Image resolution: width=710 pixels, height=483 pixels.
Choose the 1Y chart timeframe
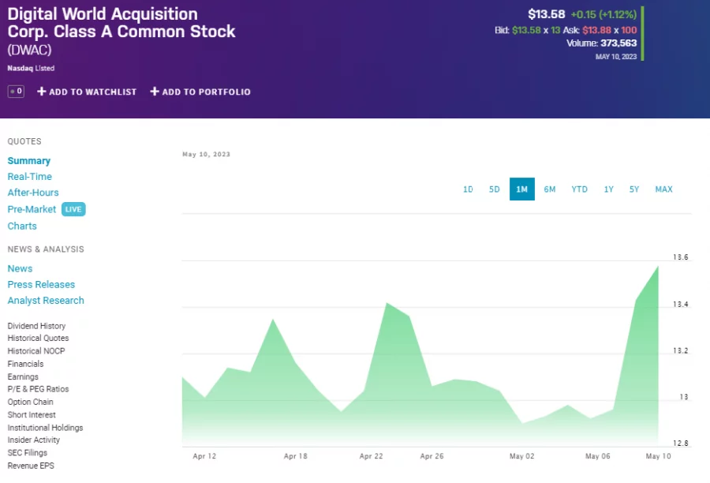[x=609, y=189]
